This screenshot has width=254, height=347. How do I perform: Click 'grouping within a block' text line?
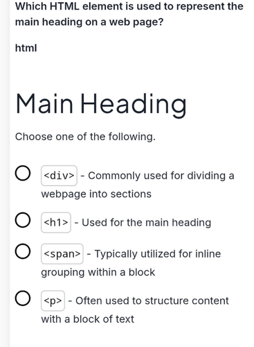coord(98,272)
